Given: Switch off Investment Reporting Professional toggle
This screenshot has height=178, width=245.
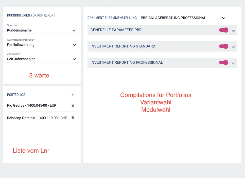Looking at the screenshot, I should (x=224, y=62).
